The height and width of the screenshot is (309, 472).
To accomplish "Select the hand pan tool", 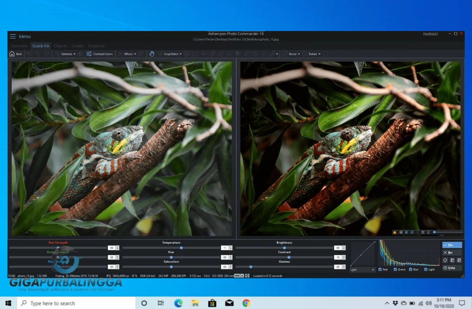I will [152, 54].
